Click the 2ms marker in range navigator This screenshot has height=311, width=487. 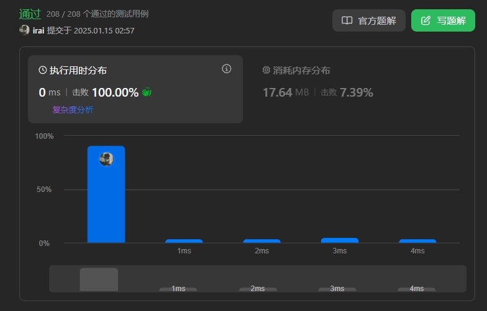click(258, 289)
